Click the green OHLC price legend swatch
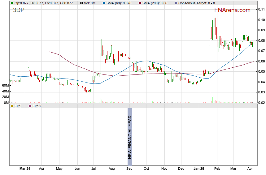This screenshot has height=175, width=266. [x=12, y=3]
